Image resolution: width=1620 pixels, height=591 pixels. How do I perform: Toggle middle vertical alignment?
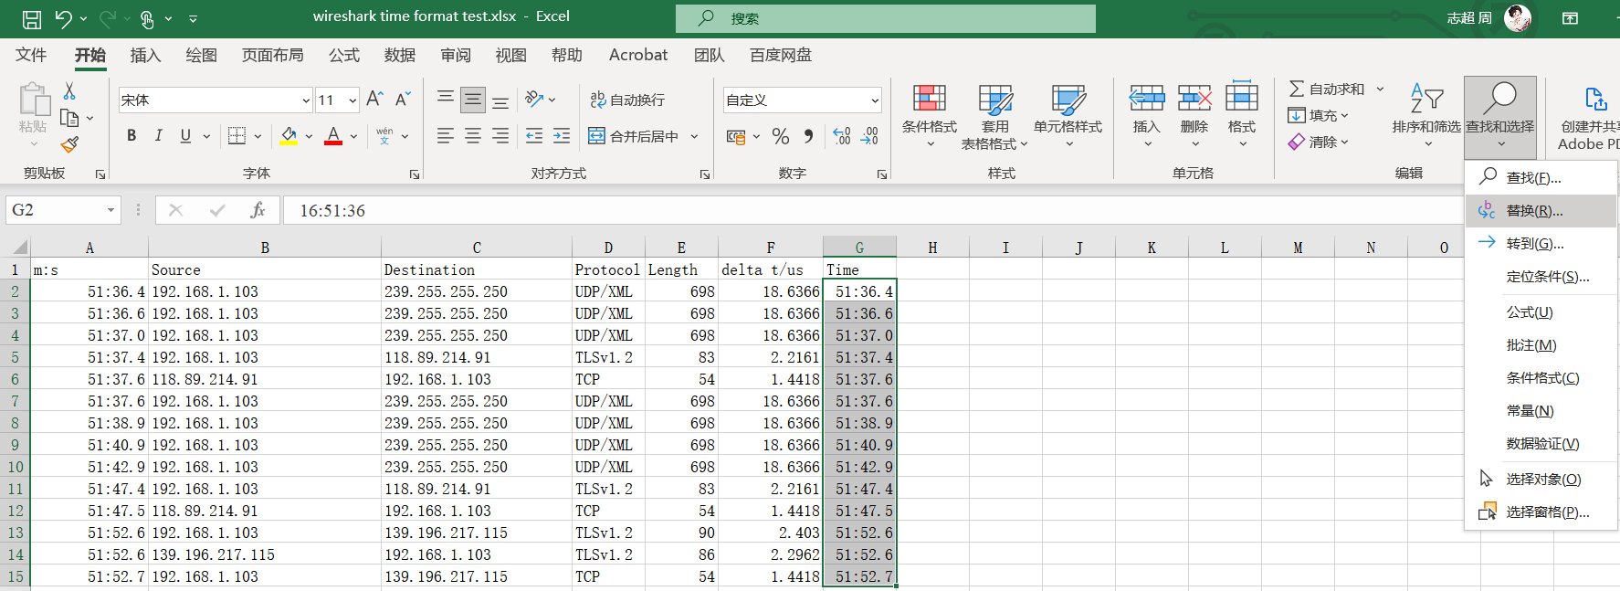point(473,100)
